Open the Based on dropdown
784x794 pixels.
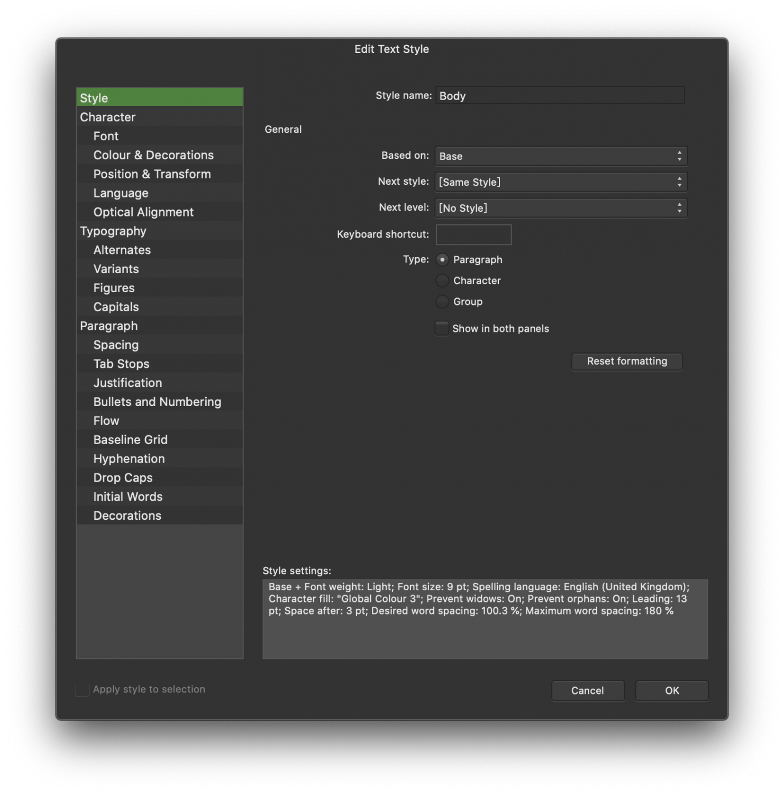(x=560, y=156)
